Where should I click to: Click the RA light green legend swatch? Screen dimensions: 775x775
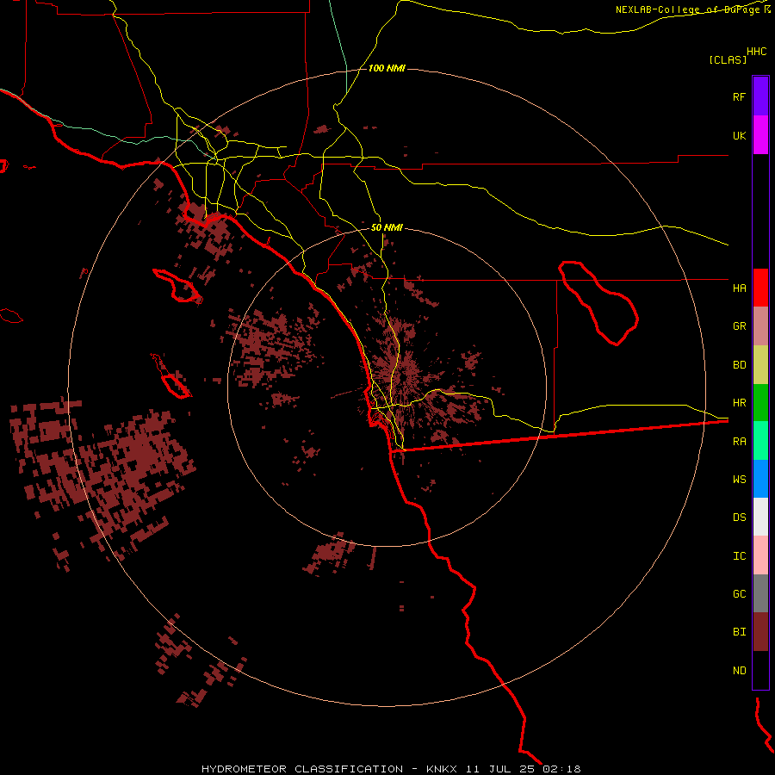click(760, 441)
